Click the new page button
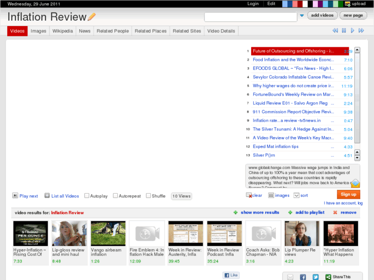Viewport: 374px width, 280px height. point(353,15)
